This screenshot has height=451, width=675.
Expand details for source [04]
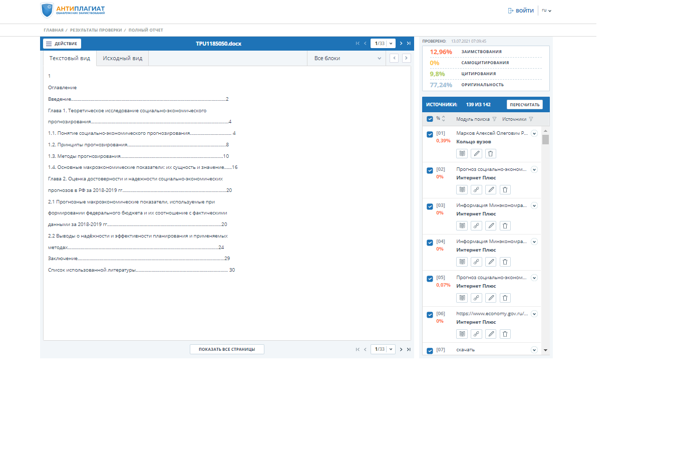pyautogui.click(x=534, y=242)
